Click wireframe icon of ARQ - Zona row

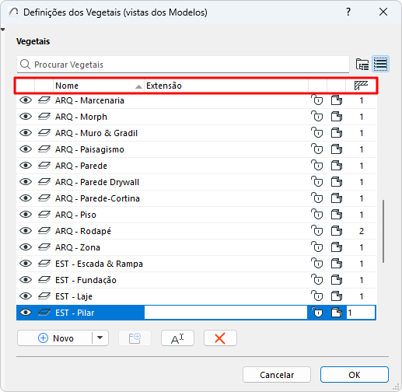pos(44,247)
